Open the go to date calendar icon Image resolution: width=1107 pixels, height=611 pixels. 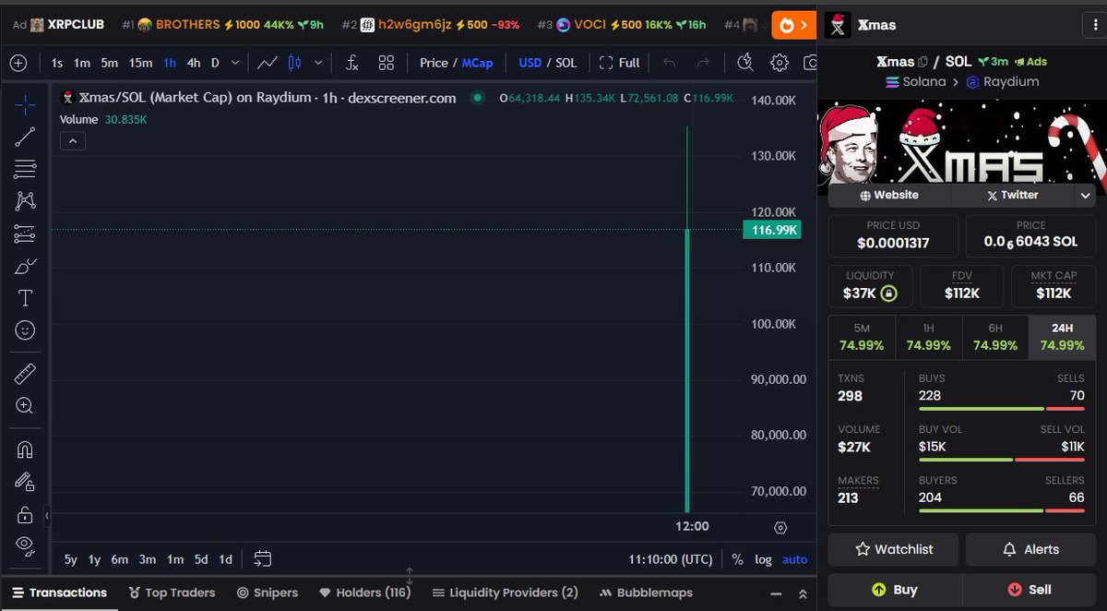[x=263, y=558]
